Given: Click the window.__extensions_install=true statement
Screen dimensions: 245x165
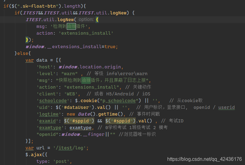Looking at the screenshot, I should [72, 47].
